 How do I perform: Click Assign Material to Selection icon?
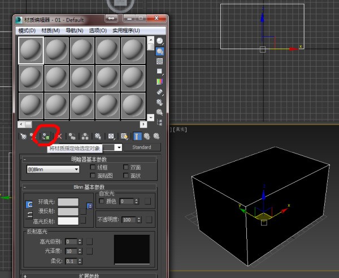click(46, 136)
